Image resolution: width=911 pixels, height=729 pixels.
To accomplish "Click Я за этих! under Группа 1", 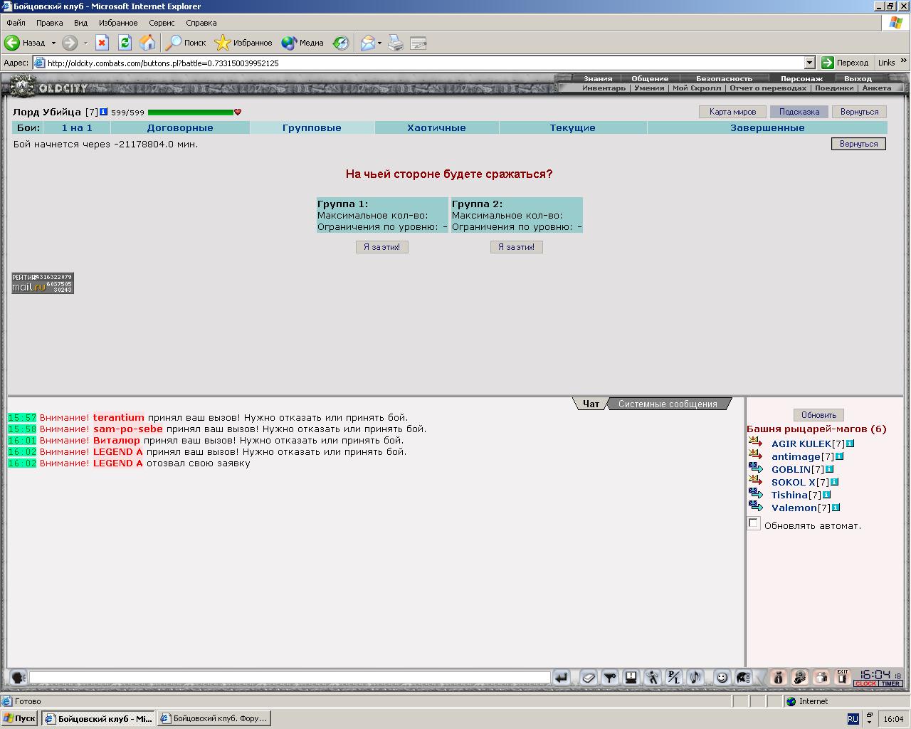I will [382, 247].
